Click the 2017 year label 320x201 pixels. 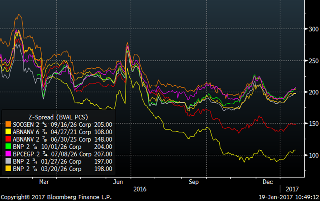pos(292,189)
